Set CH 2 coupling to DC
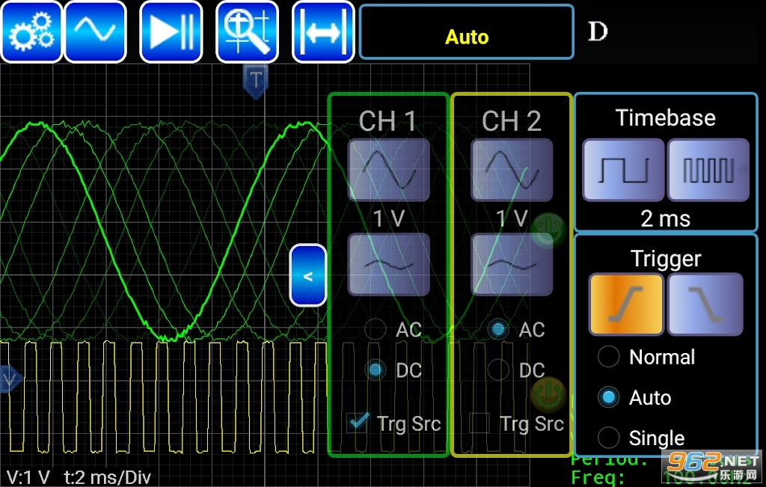Viewport: 766px width, 487px height. 499,370
